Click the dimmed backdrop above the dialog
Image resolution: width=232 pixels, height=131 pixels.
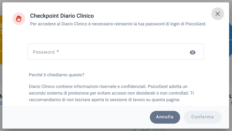(x=116, y=1)
